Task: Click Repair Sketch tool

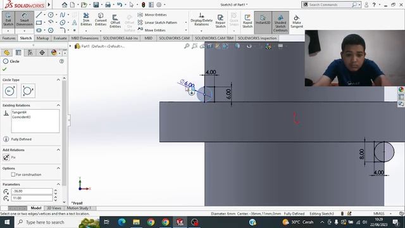Action: pos(220,21)
